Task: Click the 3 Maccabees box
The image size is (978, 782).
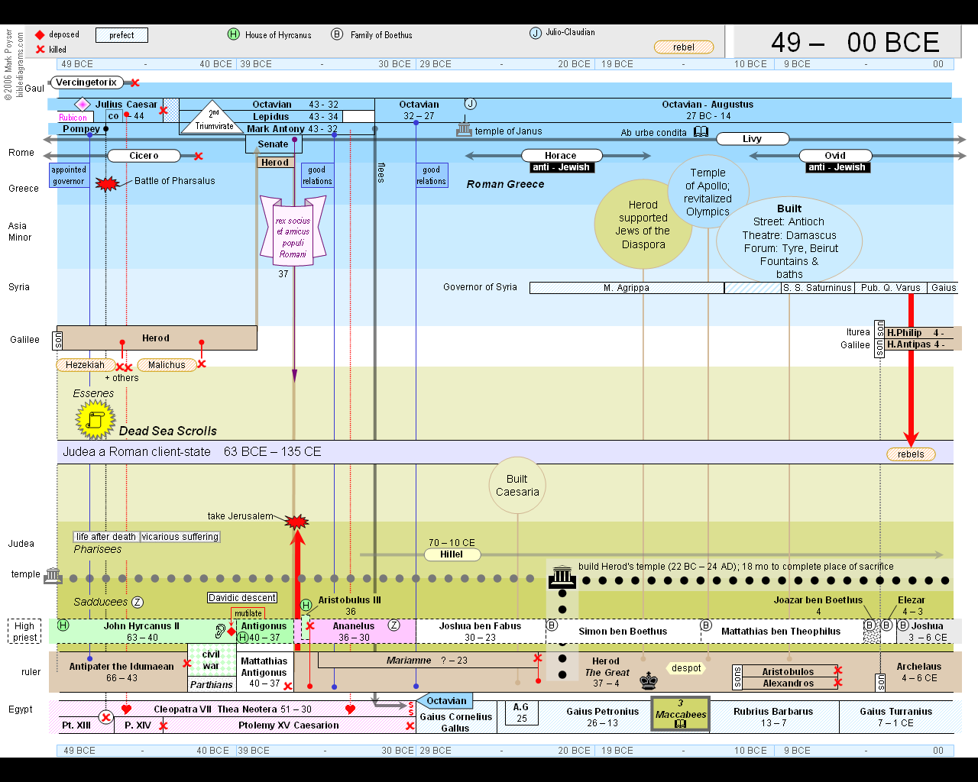Action: [680, 714]
